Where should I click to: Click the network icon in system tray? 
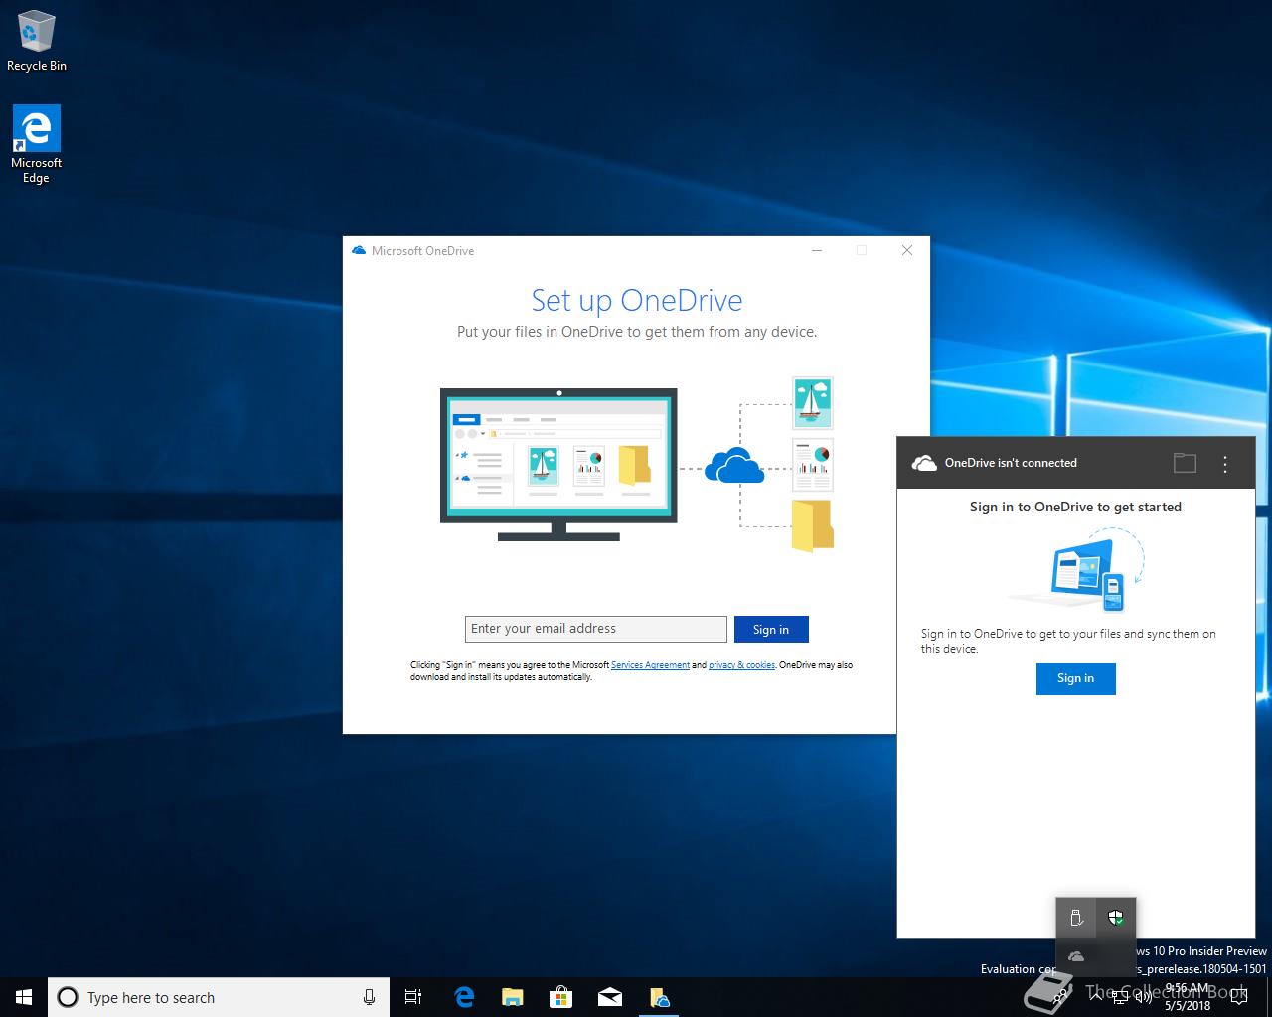click(1119, 997)
